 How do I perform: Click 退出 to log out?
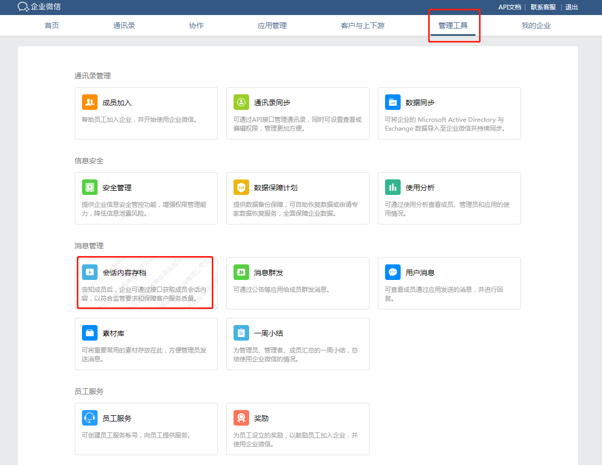[x=571, y=7]
